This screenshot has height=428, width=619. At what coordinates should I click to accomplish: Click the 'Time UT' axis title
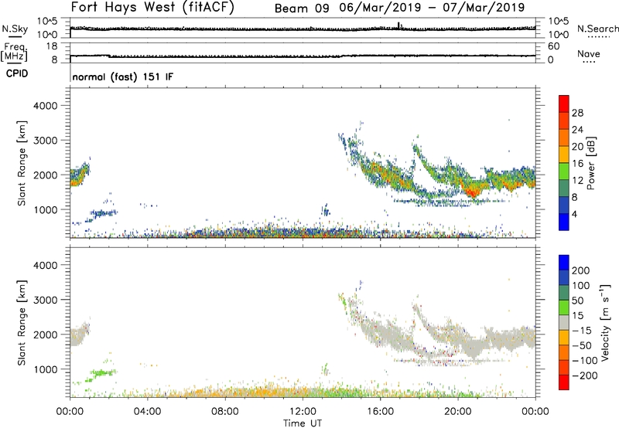click(303, 423)
